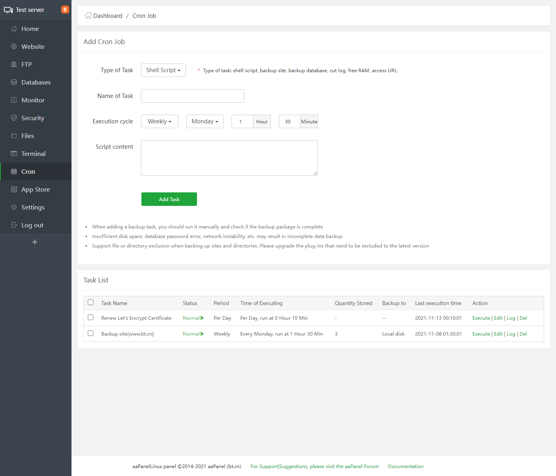
Task: Toggle the select-all checkbox in Task List header
Action: 91,303
